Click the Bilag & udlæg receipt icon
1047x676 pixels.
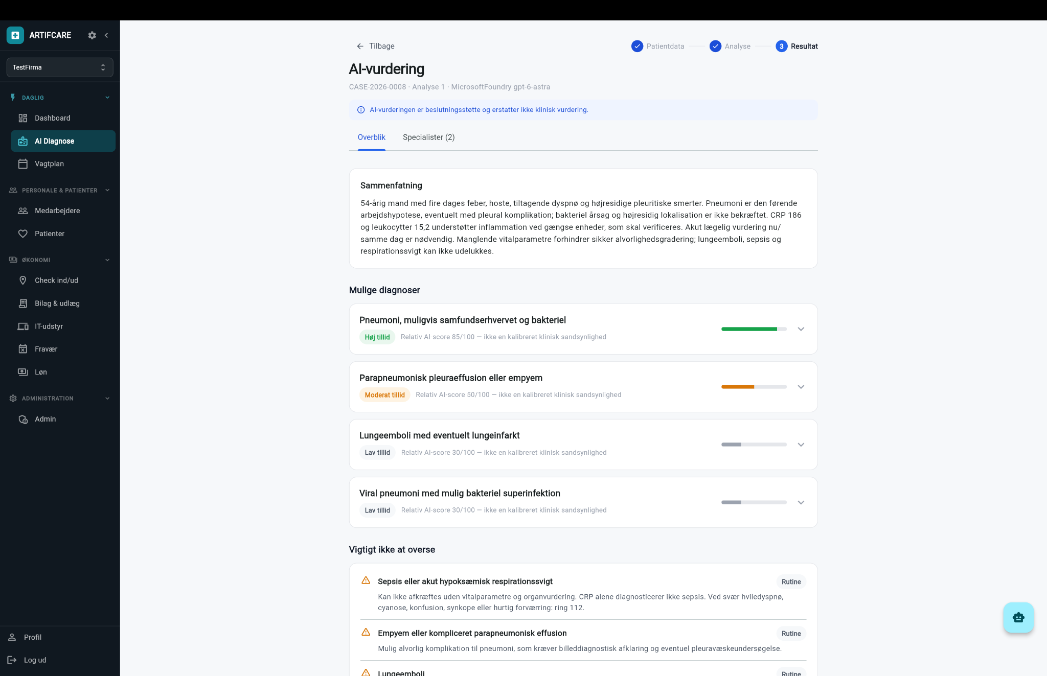[x=23, y=304]
